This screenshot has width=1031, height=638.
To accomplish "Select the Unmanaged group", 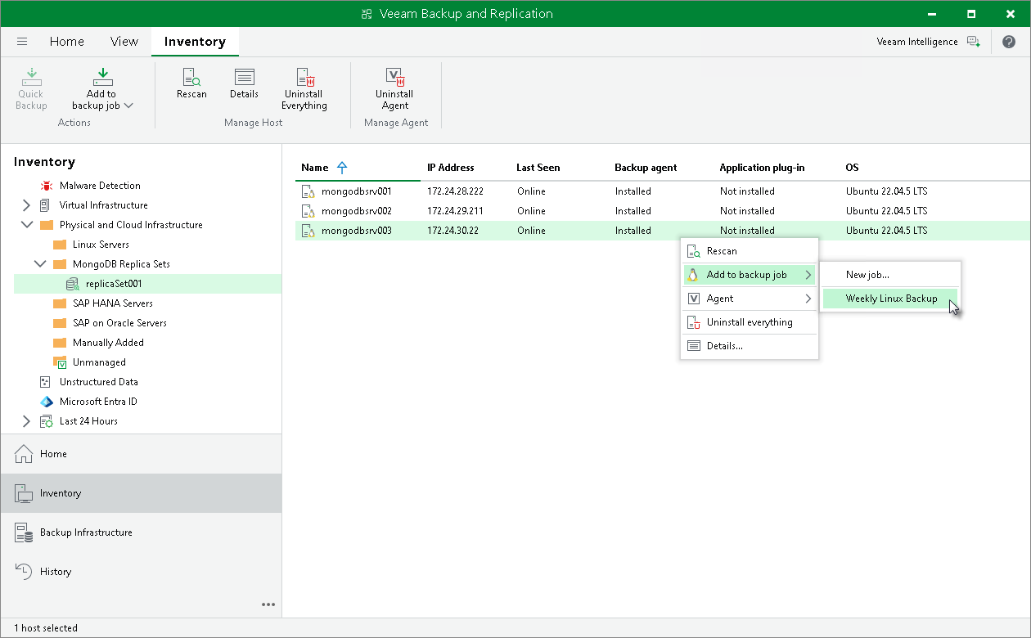I will click(99, 362).
